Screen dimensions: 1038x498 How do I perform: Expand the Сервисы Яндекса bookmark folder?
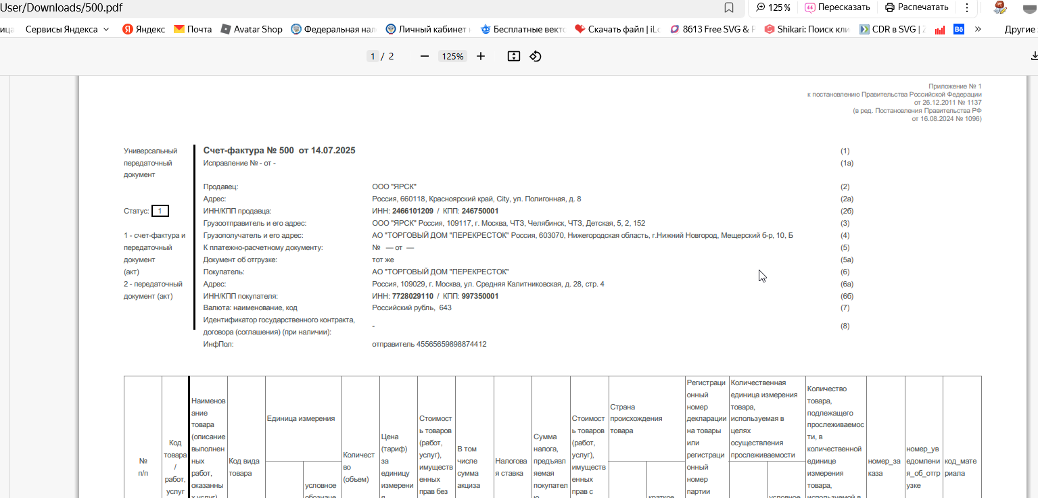coord(68,29)
